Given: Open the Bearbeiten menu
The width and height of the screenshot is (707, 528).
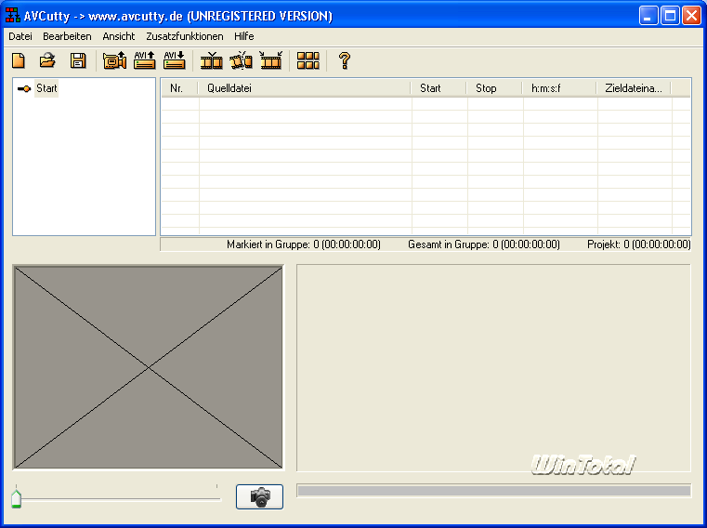Looking at the screenshot, I should point(67,36).
